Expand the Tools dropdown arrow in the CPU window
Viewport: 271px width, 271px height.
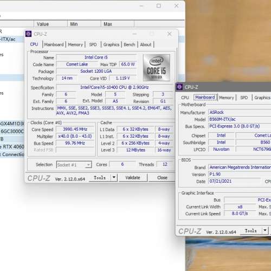coord(114,178)
